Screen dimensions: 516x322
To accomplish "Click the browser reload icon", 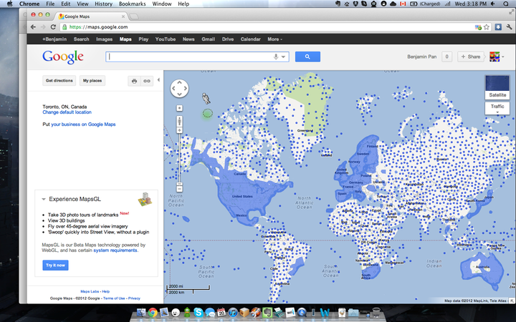I will (x=53, y=27).
